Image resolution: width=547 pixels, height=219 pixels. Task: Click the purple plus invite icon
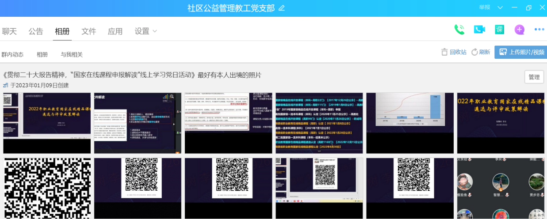[520, 30]
